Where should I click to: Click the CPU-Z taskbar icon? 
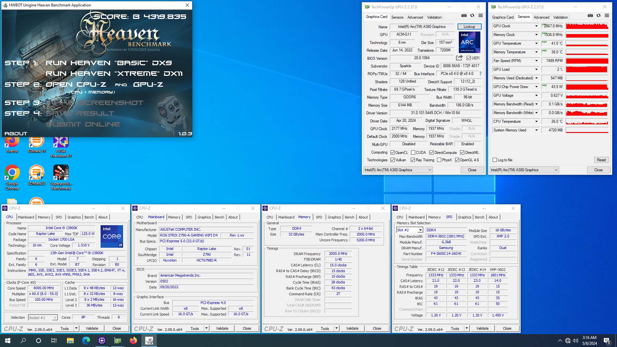tap(102, 341)
